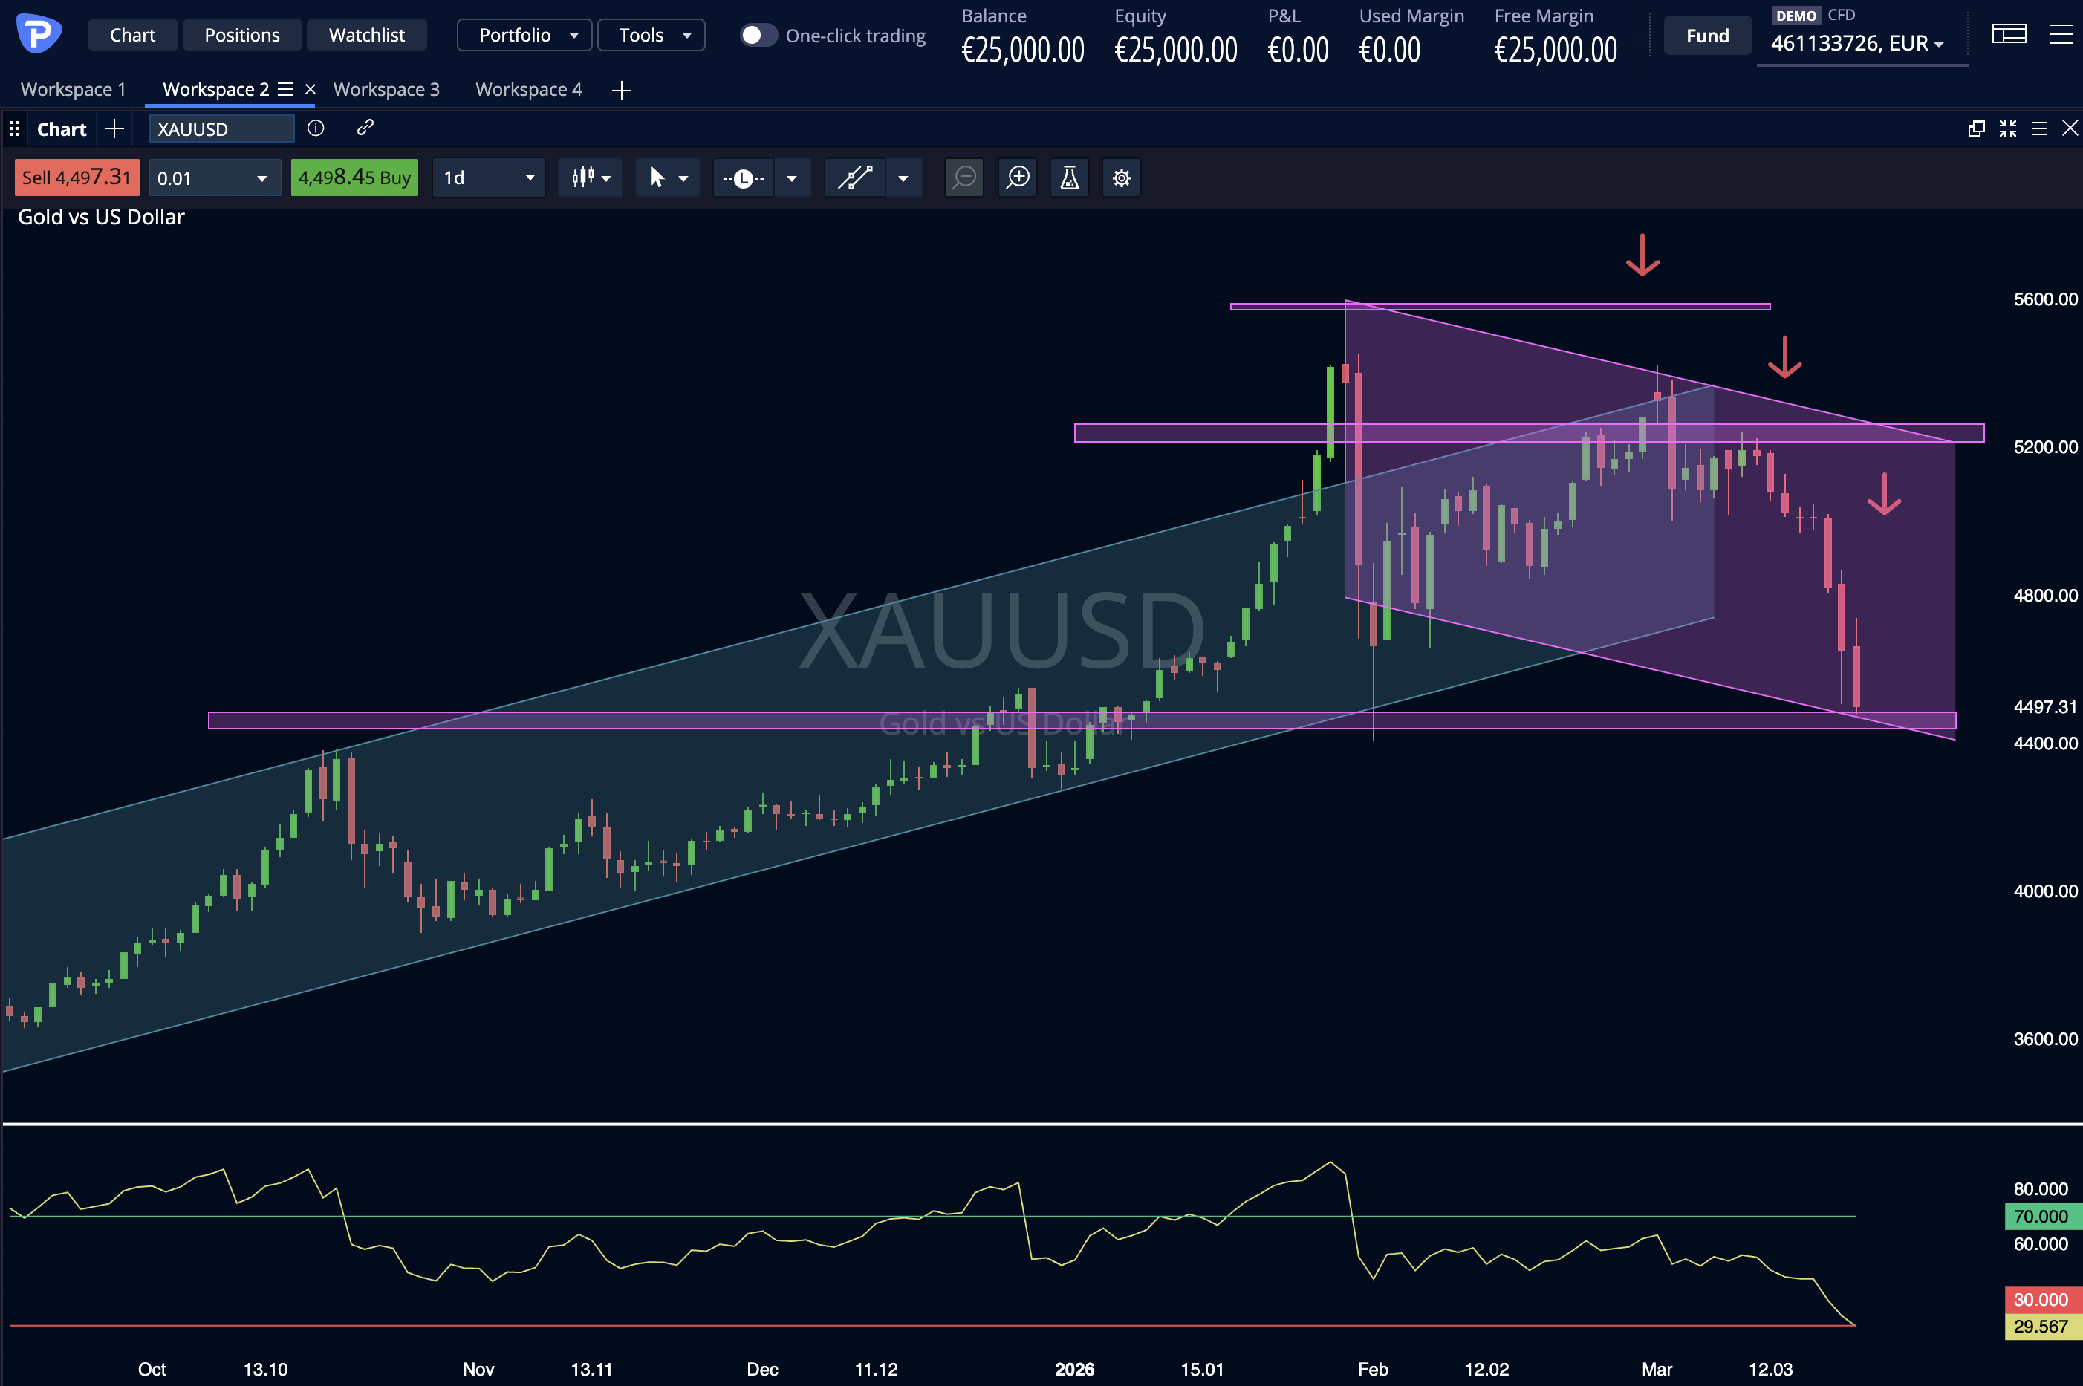Click the XAUUSD symbol input field
The image size is (2083, 1386).
coord(221,129)
